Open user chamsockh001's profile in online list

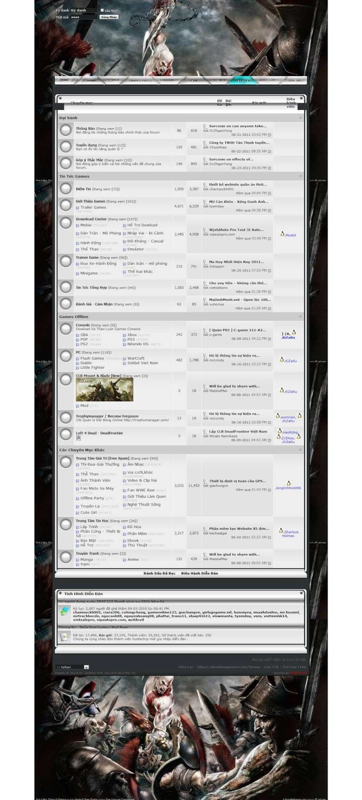click(87, 612)
